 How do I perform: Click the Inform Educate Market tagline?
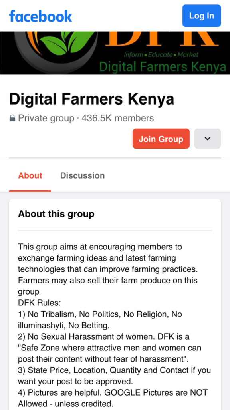(161, 55)
